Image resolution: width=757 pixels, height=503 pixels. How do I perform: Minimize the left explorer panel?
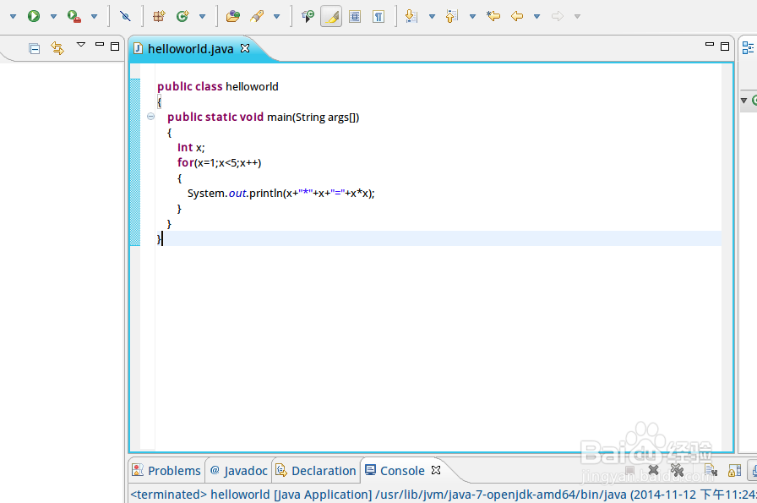[100, 45]
